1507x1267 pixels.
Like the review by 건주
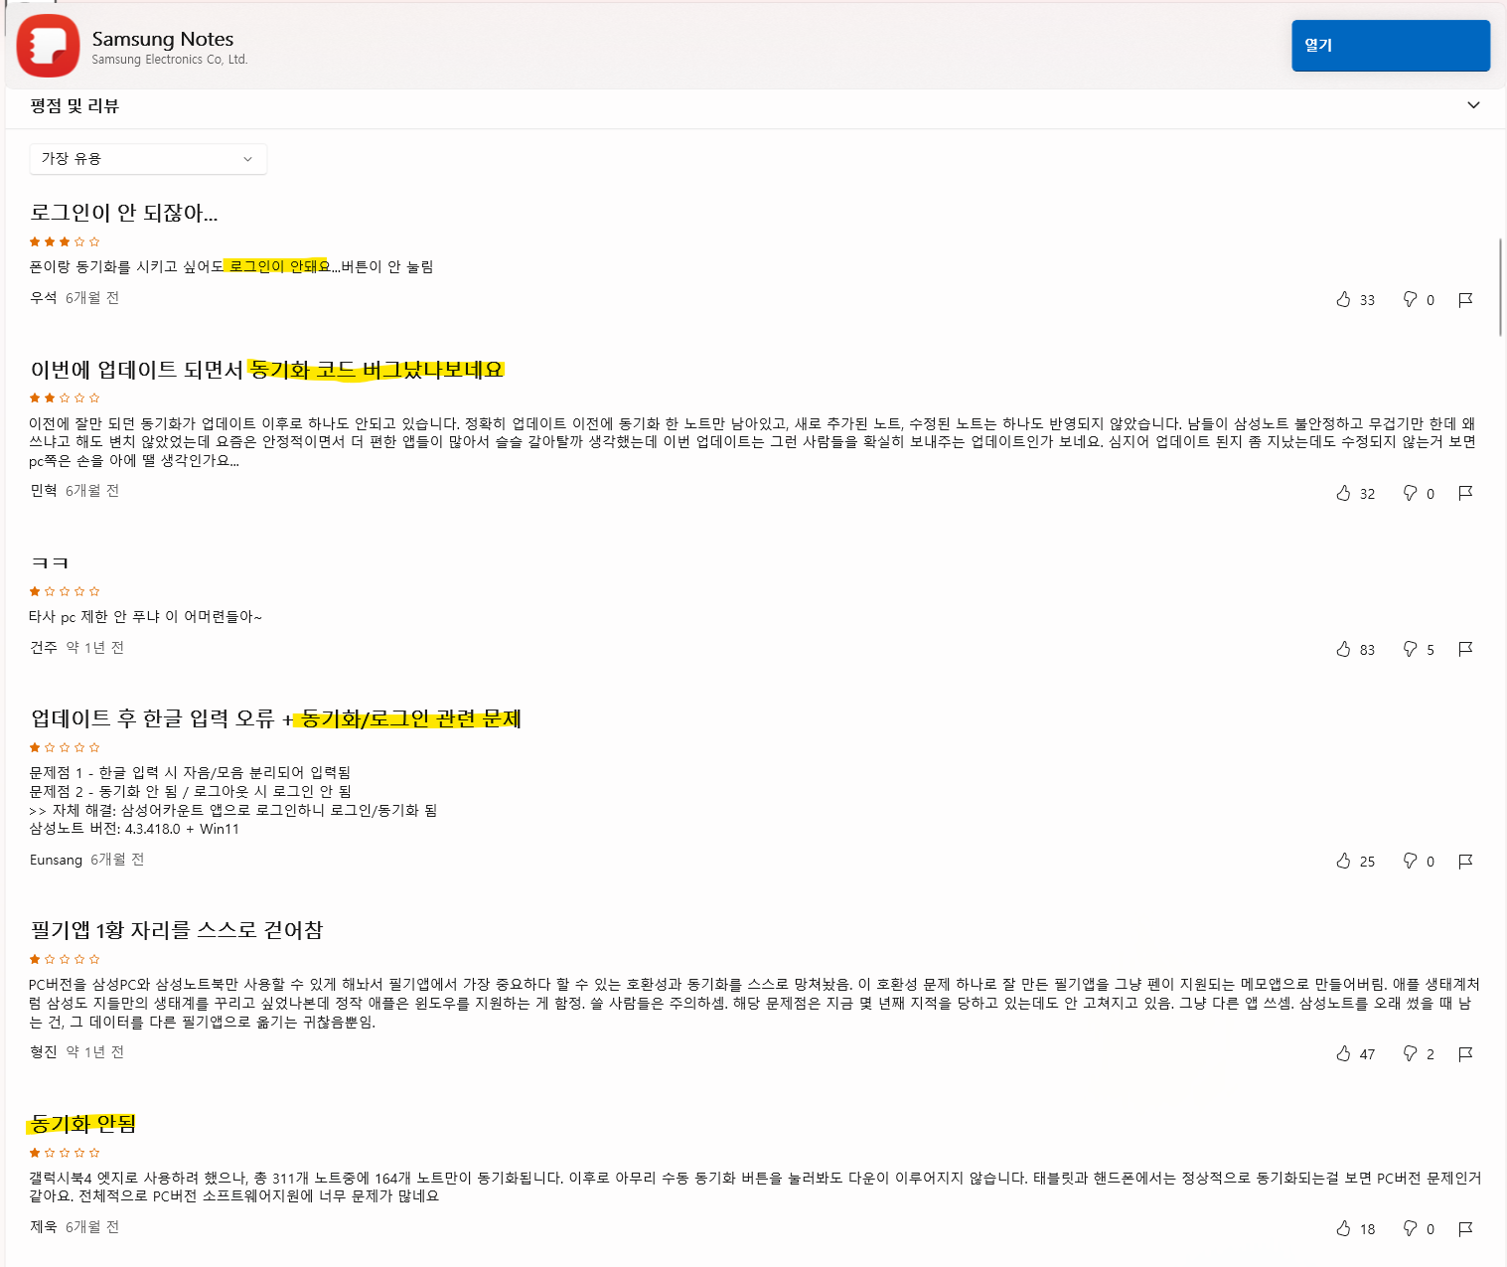pyautogui.click(x=1343, y=649)
